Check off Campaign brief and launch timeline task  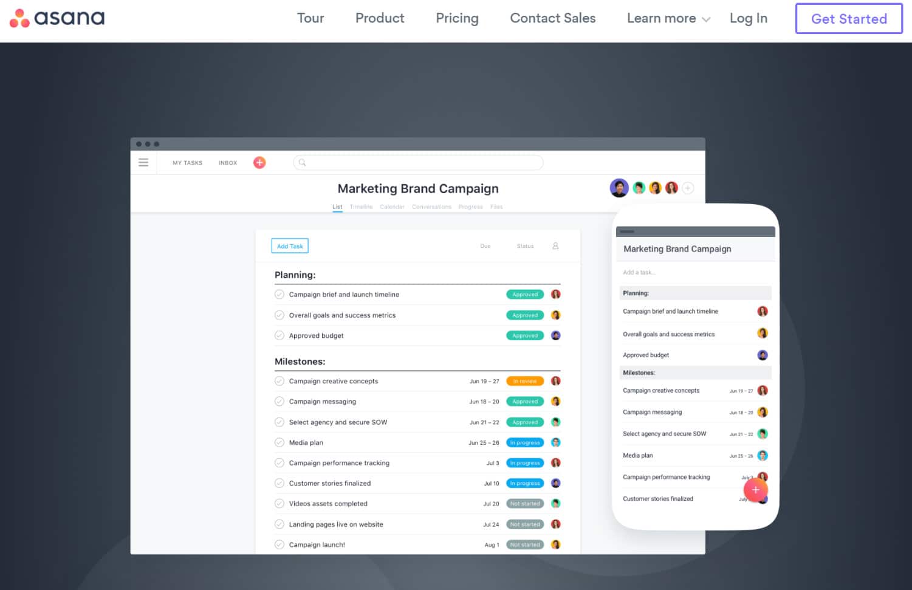(x=279, y=295)
